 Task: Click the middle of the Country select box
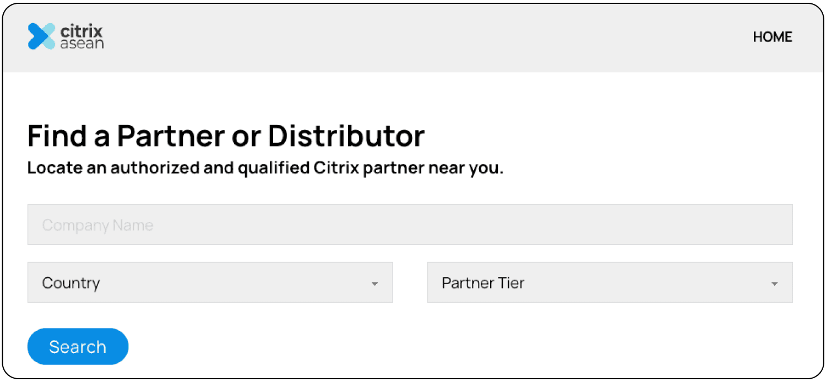coord(210,282)
